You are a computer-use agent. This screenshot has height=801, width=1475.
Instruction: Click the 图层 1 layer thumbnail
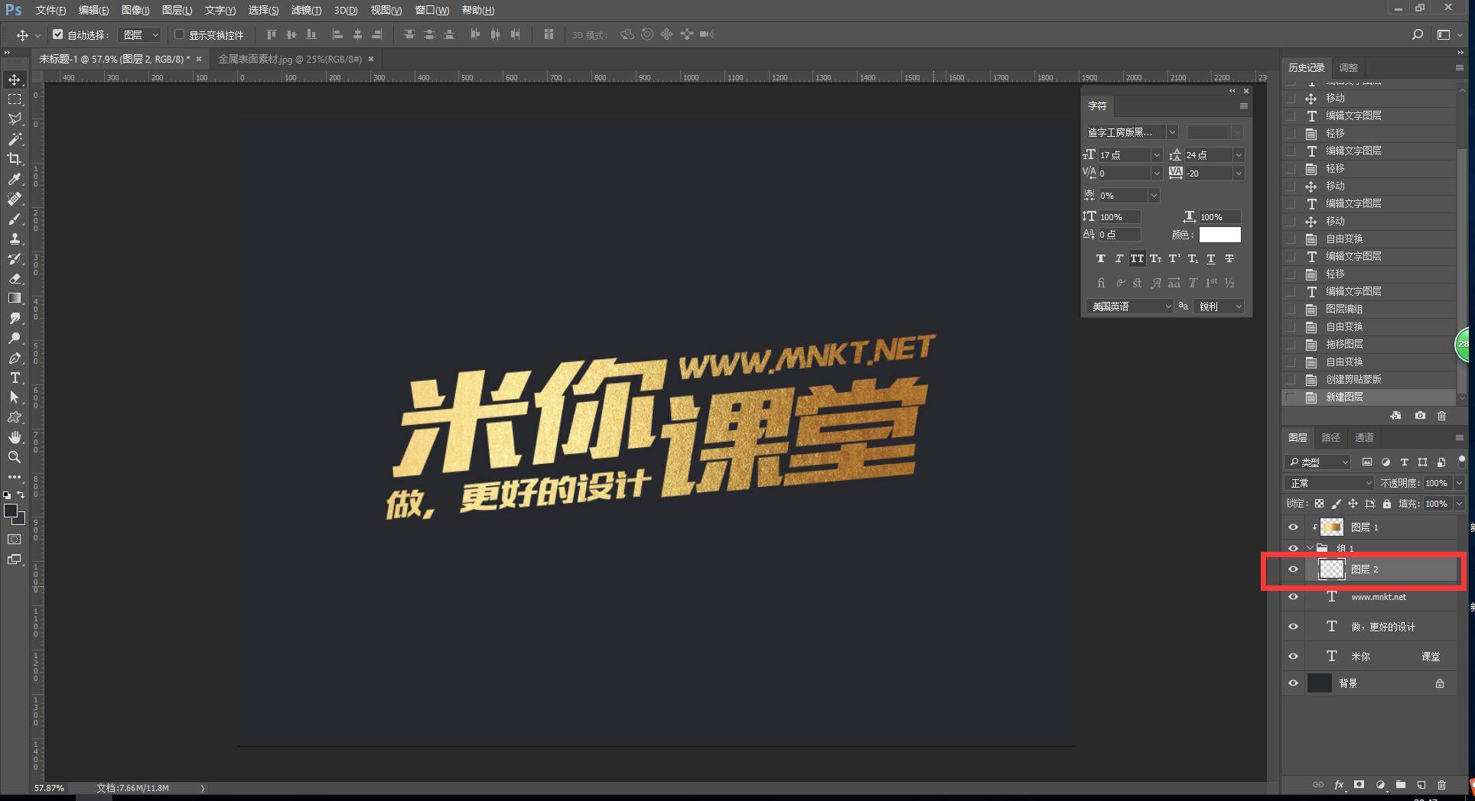point(1332,527)
